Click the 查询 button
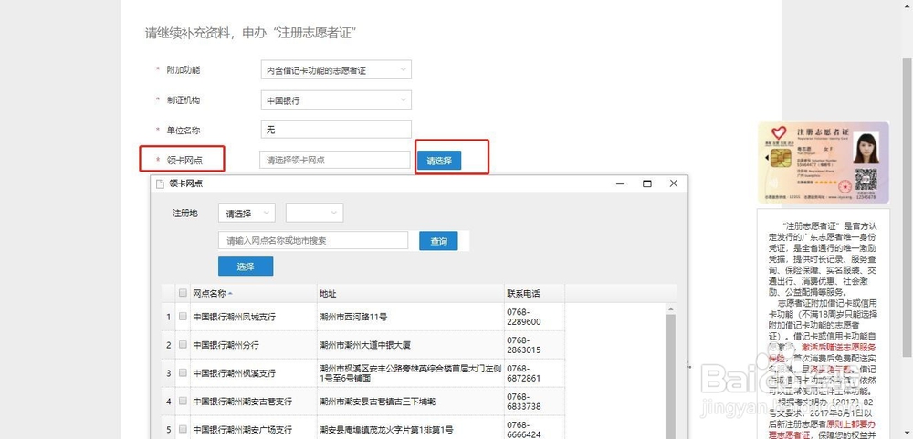Screen dimensions: 913x439 click(438, 241)
